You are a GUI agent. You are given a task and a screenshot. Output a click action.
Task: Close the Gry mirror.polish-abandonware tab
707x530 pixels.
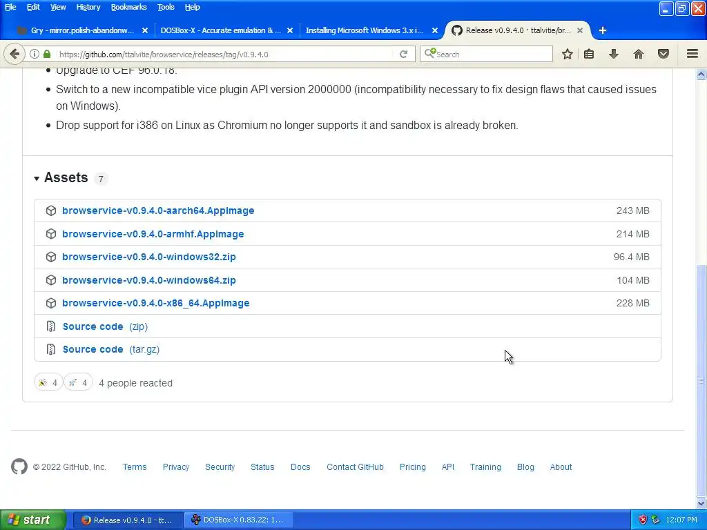[145, 30]
